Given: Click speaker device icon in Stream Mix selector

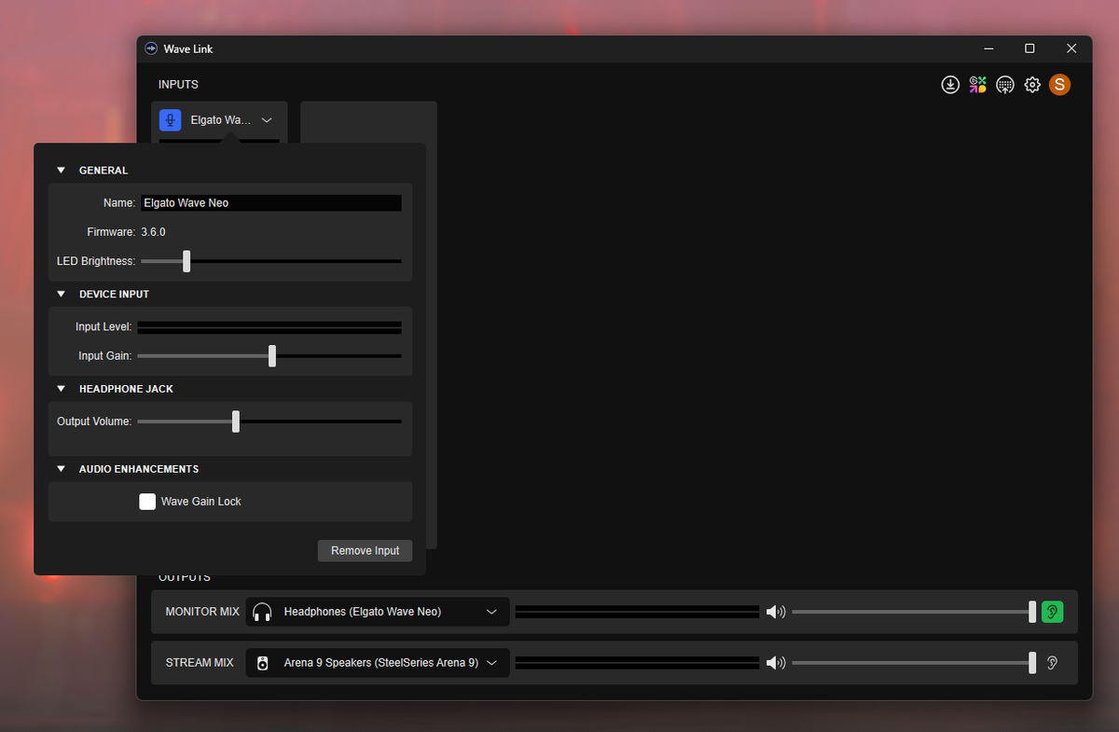Looking at the screenshot, I should [263, 663].
